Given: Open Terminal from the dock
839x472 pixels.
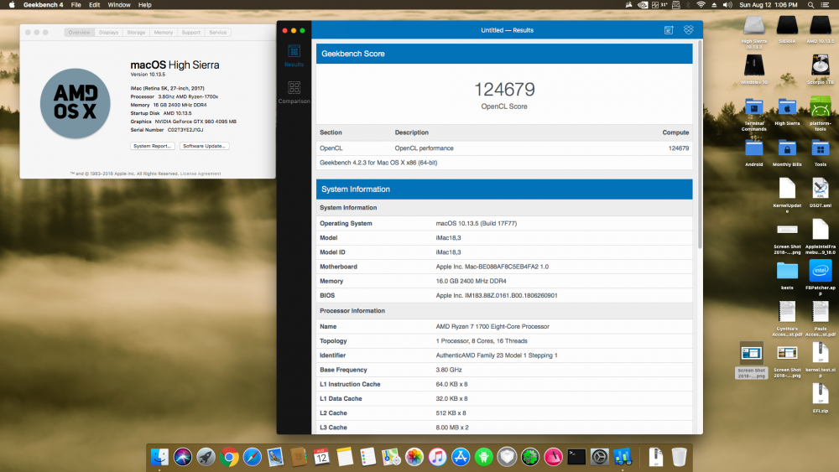Looking at the screenshot, I should pos(576,457).
